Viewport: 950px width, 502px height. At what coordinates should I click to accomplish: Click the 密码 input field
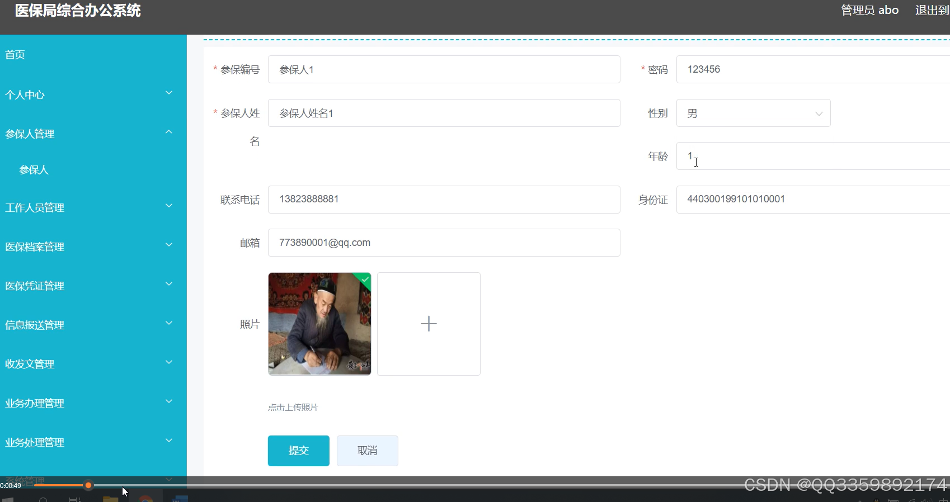click(x=813, y=69)
